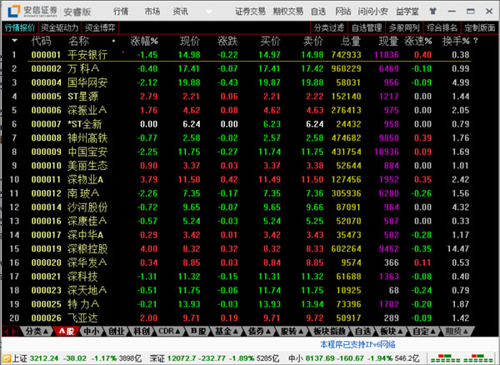Screen dimensions: 500x365
Task: Expand the 分类▲ bottom tab menu
Action: point(37,331)
